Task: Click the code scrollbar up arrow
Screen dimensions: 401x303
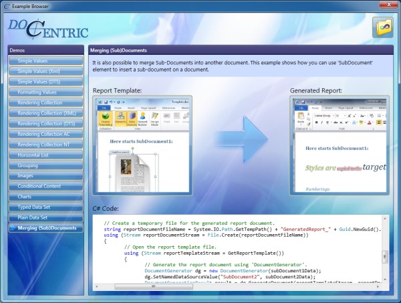Action: tap(385, 219)
